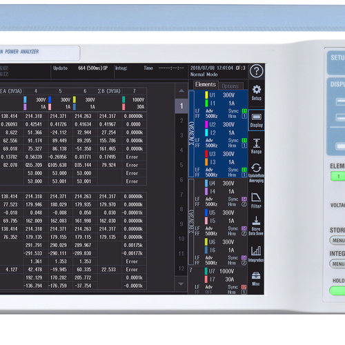
Task: Select the Display icon in sidebar
Action: click(x=256, y=120)
